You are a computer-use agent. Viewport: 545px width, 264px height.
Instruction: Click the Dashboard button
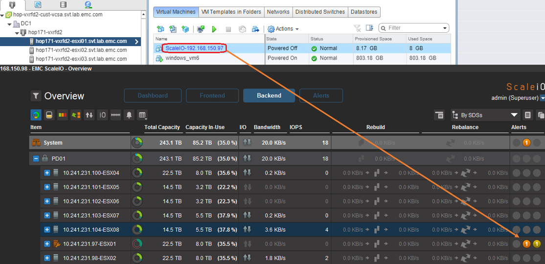pos(153,96)
